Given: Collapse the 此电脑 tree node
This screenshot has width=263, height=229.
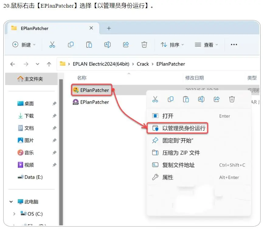Looking at the screenshot, I should pos(11,202).
